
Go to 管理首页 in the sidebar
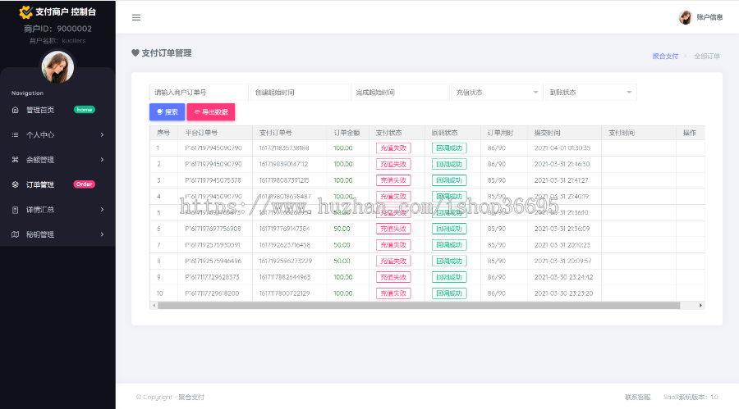(x=40, y=110)
